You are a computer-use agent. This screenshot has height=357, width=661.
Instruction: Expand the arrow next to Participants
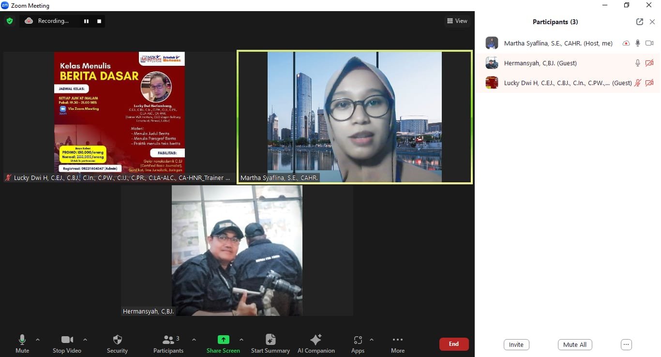pos(194,340)
